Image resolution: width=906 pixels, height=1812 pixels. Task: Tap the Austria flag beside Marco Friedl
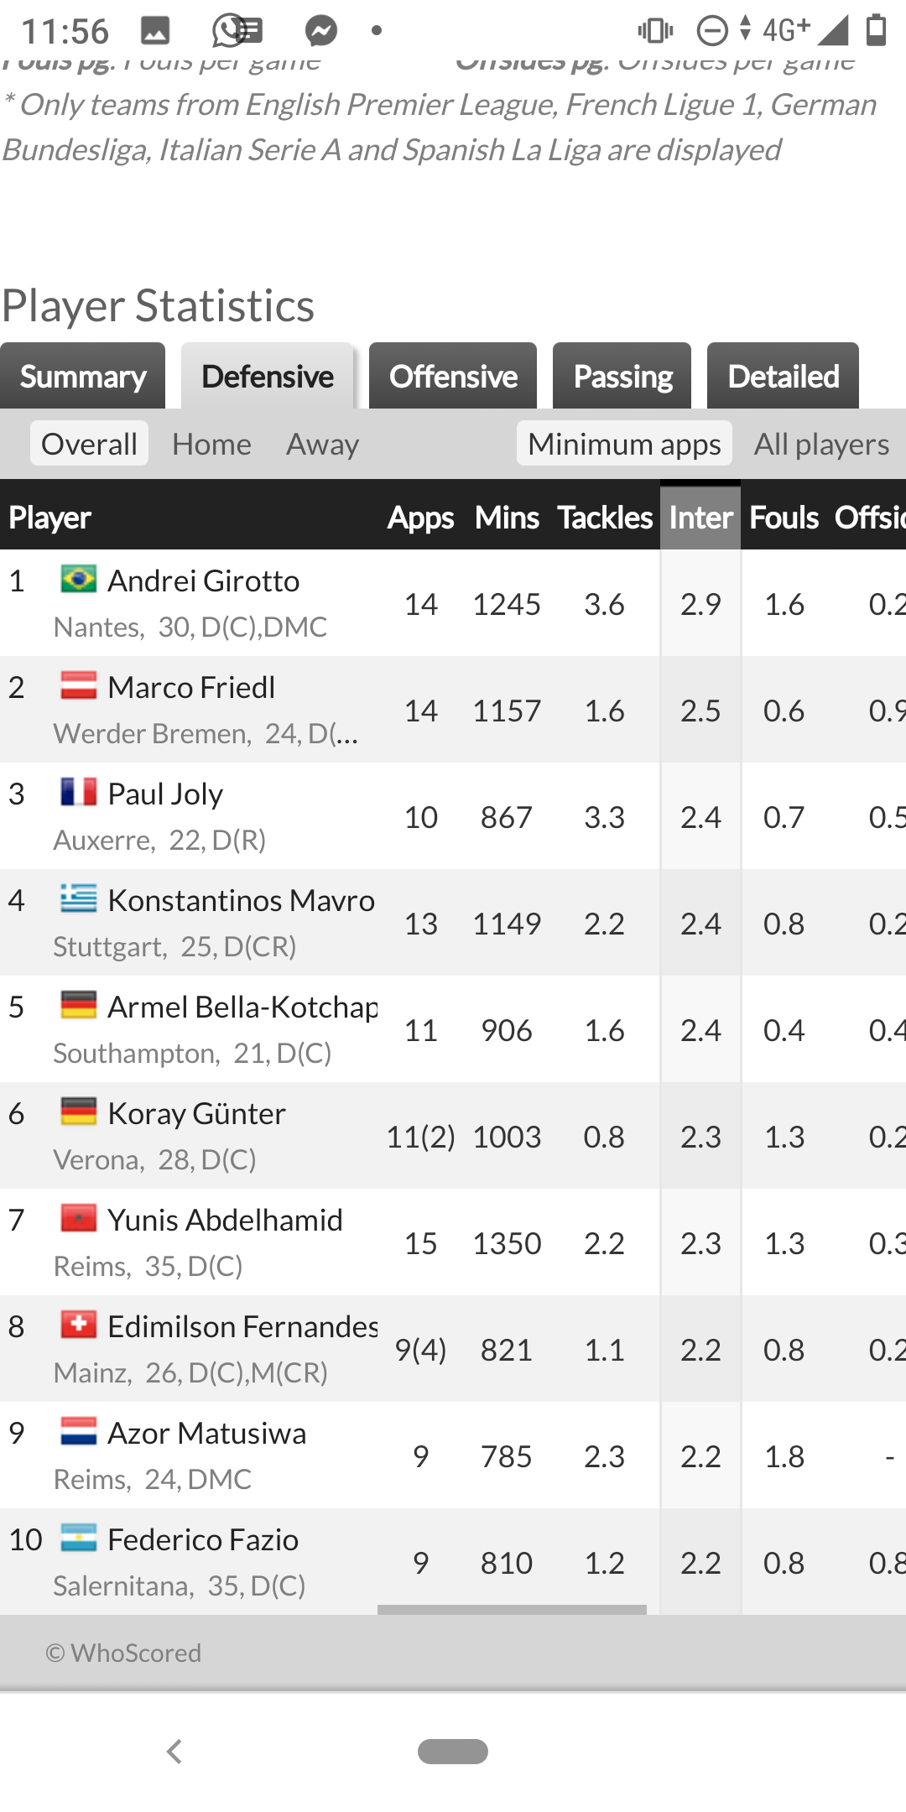click(x=79, y=685)
